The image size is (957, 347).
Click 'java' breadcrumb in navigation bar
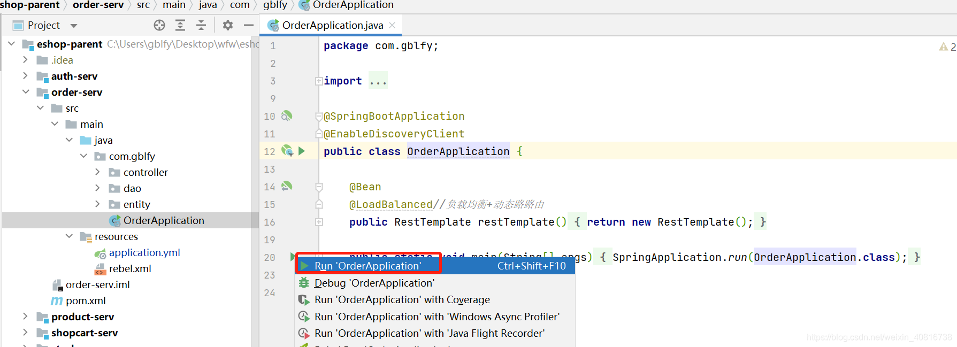point(208,5)
